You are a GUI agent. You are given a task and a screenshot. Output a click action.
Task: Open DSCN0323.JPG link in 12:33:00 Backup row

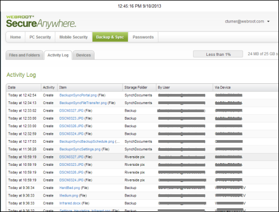pyautogui.click(x=71, y=118)
